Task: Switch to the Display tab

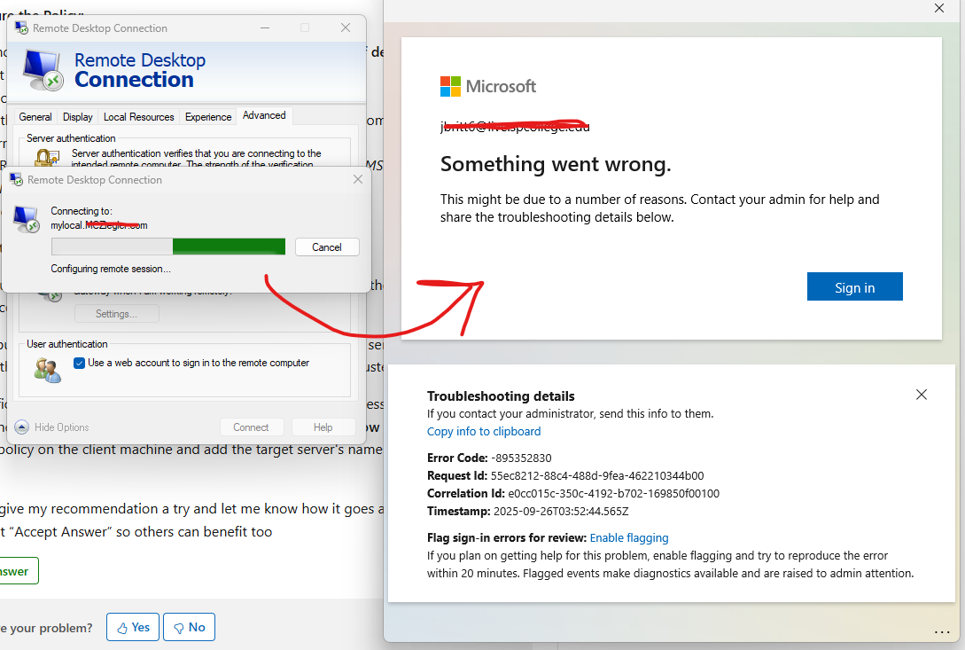Action: 78,117
